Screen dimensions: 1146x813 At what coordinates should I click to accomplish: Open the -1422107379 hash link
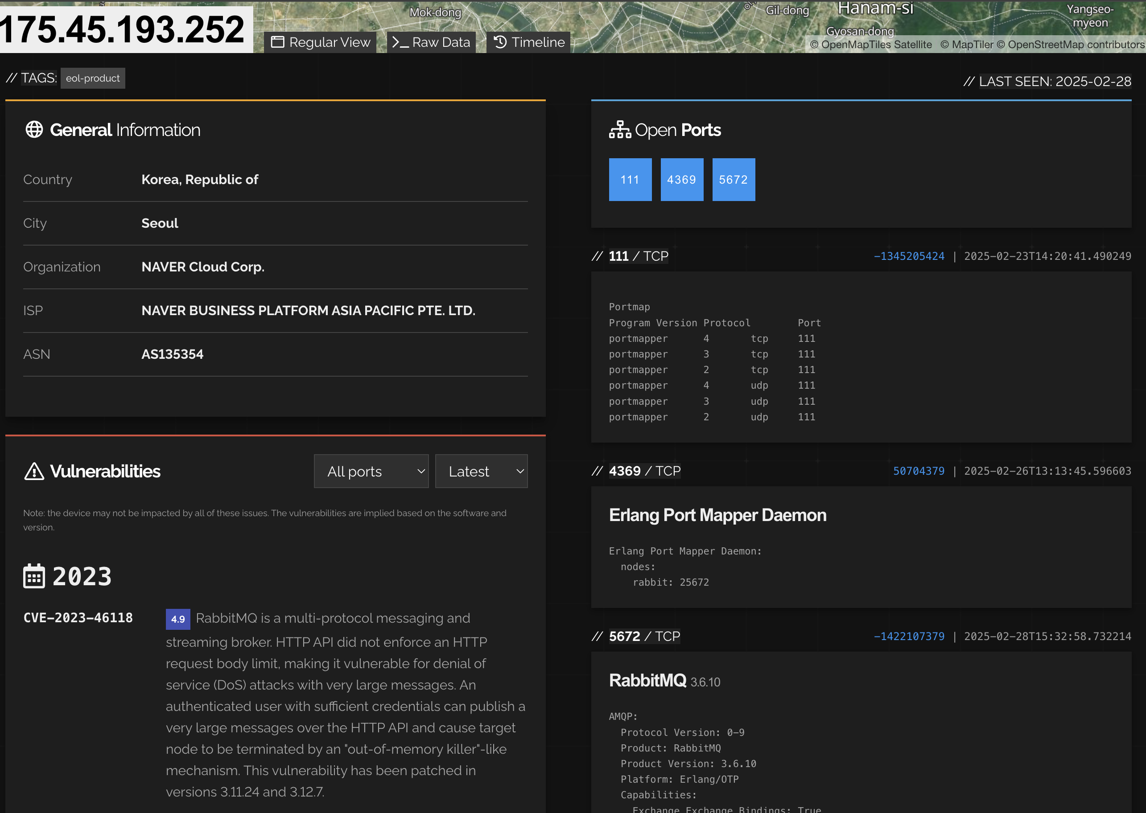pyautogui.click(x=909, y=636)
